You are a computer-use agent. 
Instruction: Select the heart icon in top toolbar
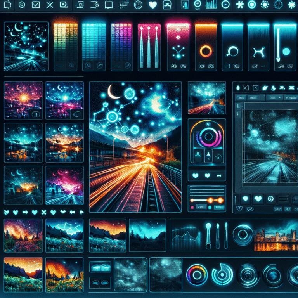tap(153, 5)
